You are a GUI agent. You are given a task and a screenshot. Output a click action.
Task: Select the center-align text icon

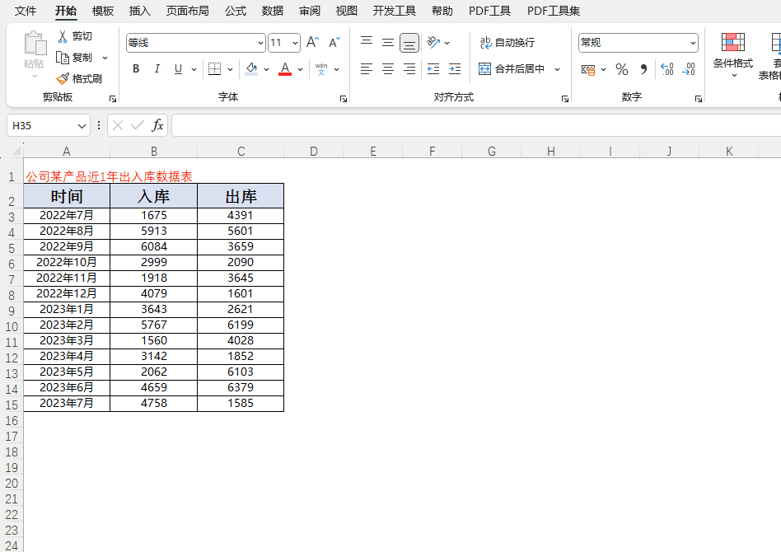tap(387, 69)
